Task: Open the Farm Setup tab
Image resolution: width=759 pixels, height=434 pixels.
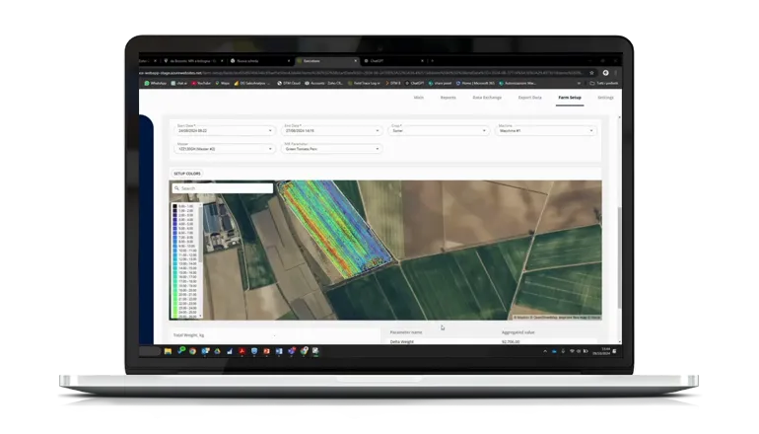Action: point(569,98)
